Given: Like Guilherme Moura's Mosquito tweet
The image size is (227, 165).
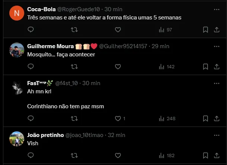Looking at the screenshot, I should tap(118, 66).
